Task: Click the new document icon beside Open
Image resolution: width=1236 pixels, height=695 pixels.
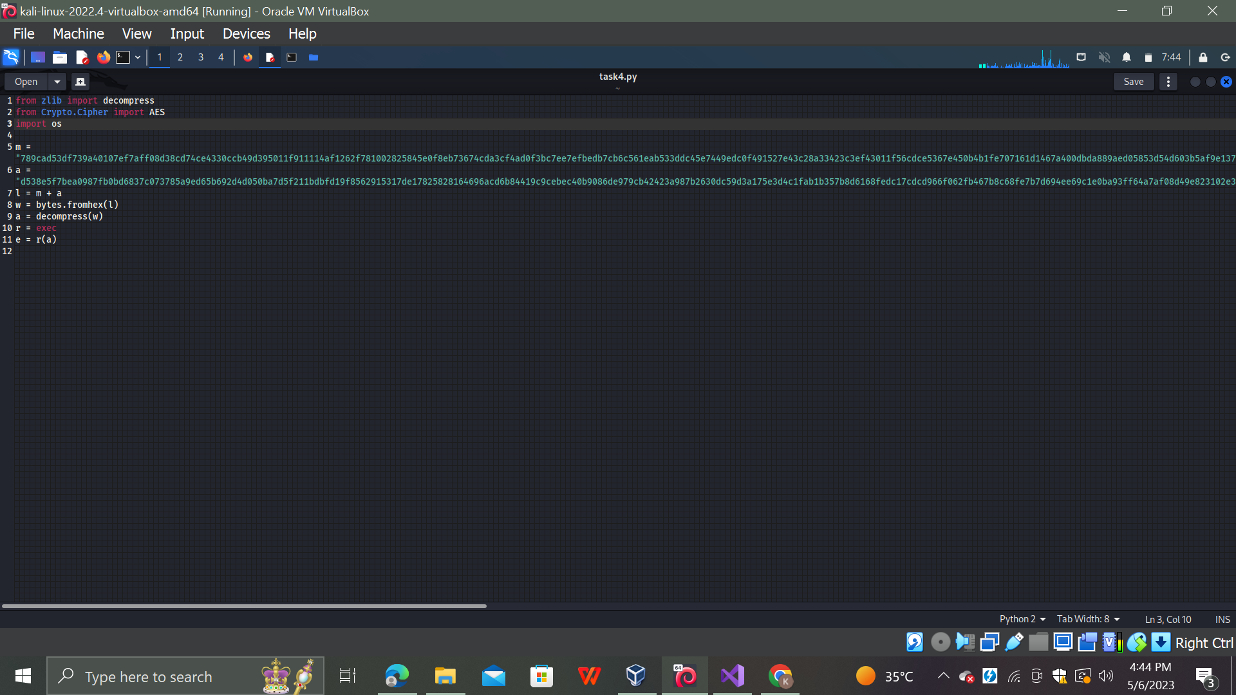Action: click(80, 82)
